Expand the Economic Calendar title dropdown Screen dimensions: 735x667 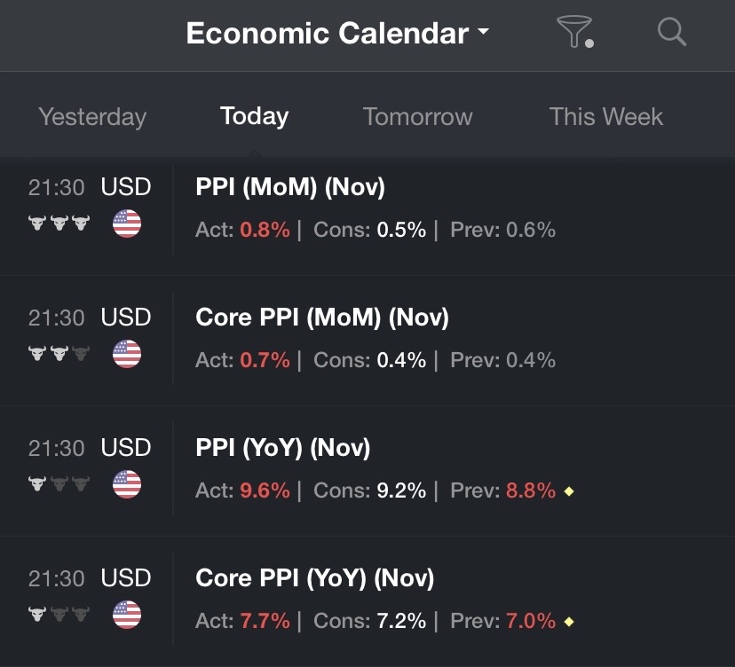coord(337,33)
